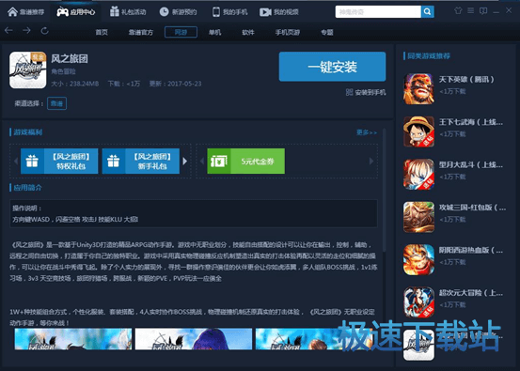Click the 攻城三国-红包版 title text
The width and height of the screenshot is (520, 371).
pos(472,208)
